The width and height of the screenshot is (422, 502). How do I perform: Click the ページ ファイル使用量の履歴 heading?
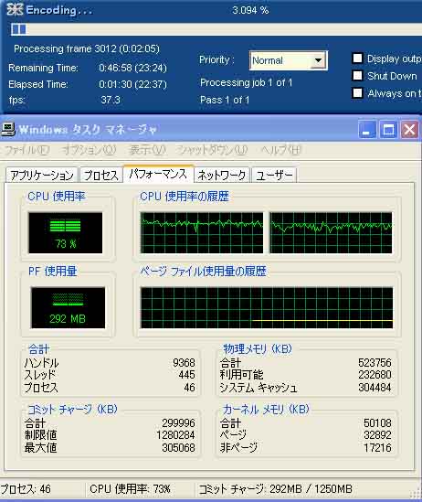pyautogui.click(x=203, y=272)
